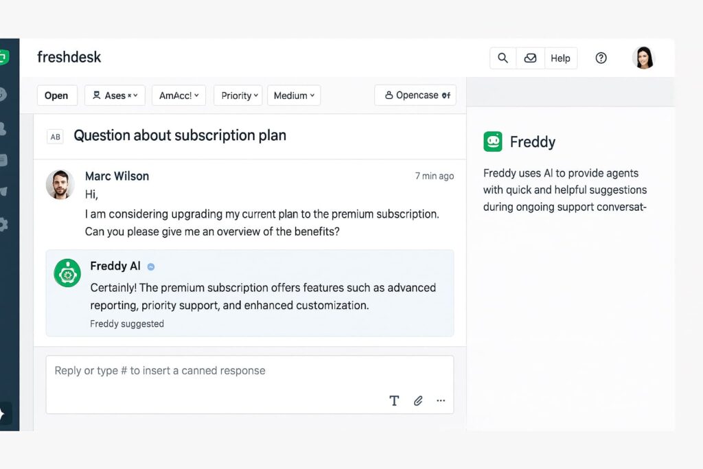
Task: Click the Opencase button
Action: coord(415,95)
